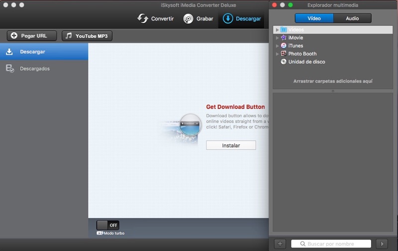Image resolution: width=398 pixels, height=251 pixels.
Task: Select Descargar in the sidebar
Action: 44,52
